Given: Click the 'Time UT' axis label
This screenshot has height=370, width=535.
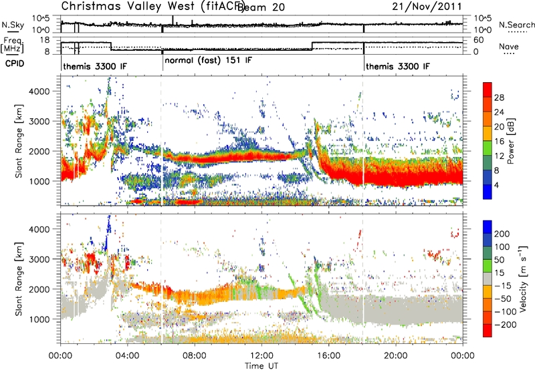Looking at the screenshot, I should tap(261, 365).
